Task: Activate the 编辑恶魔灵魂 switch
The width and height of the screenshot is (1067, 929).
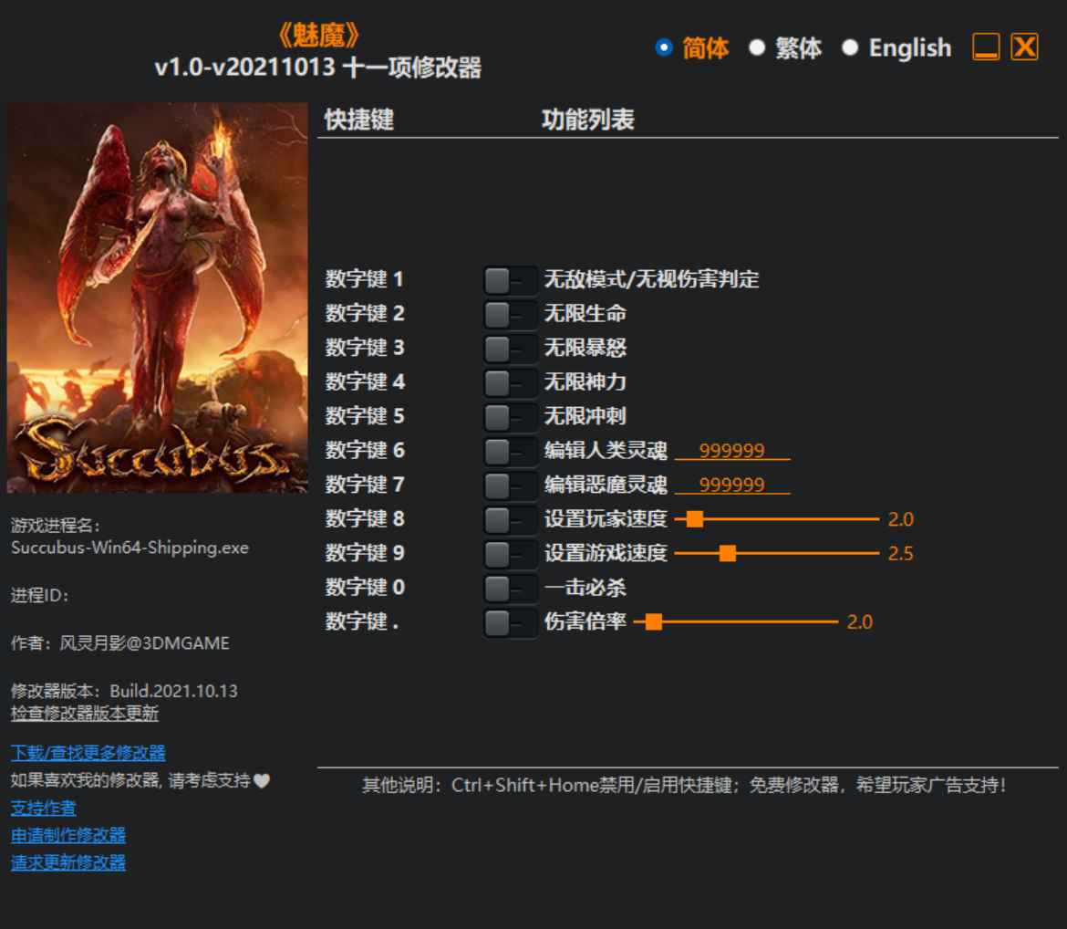Action: [x=511, y=485]
